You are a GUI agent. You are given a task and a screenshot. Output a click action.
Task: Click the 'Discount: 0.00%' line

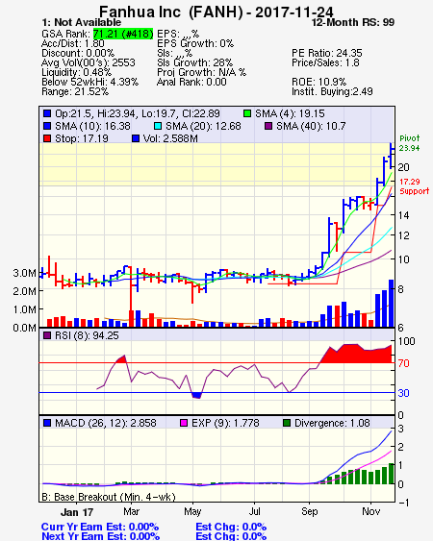tap(78, 53)
